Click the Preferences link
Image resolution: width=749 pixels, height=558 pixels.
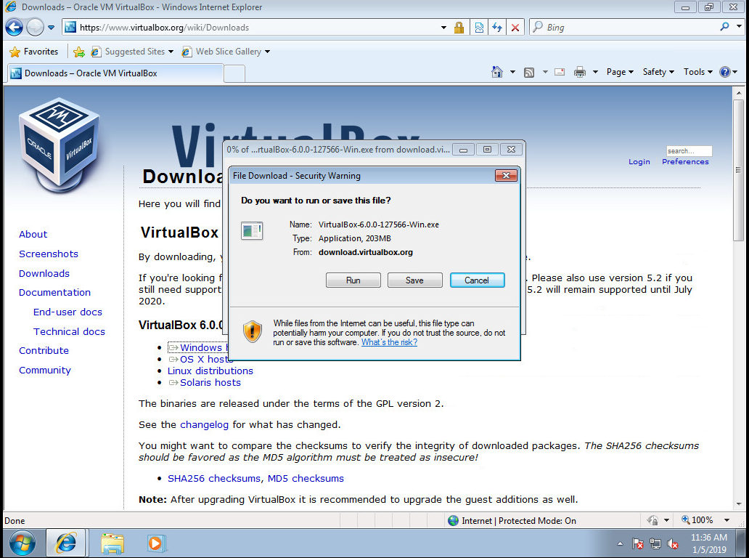click(x=685, y=161)
